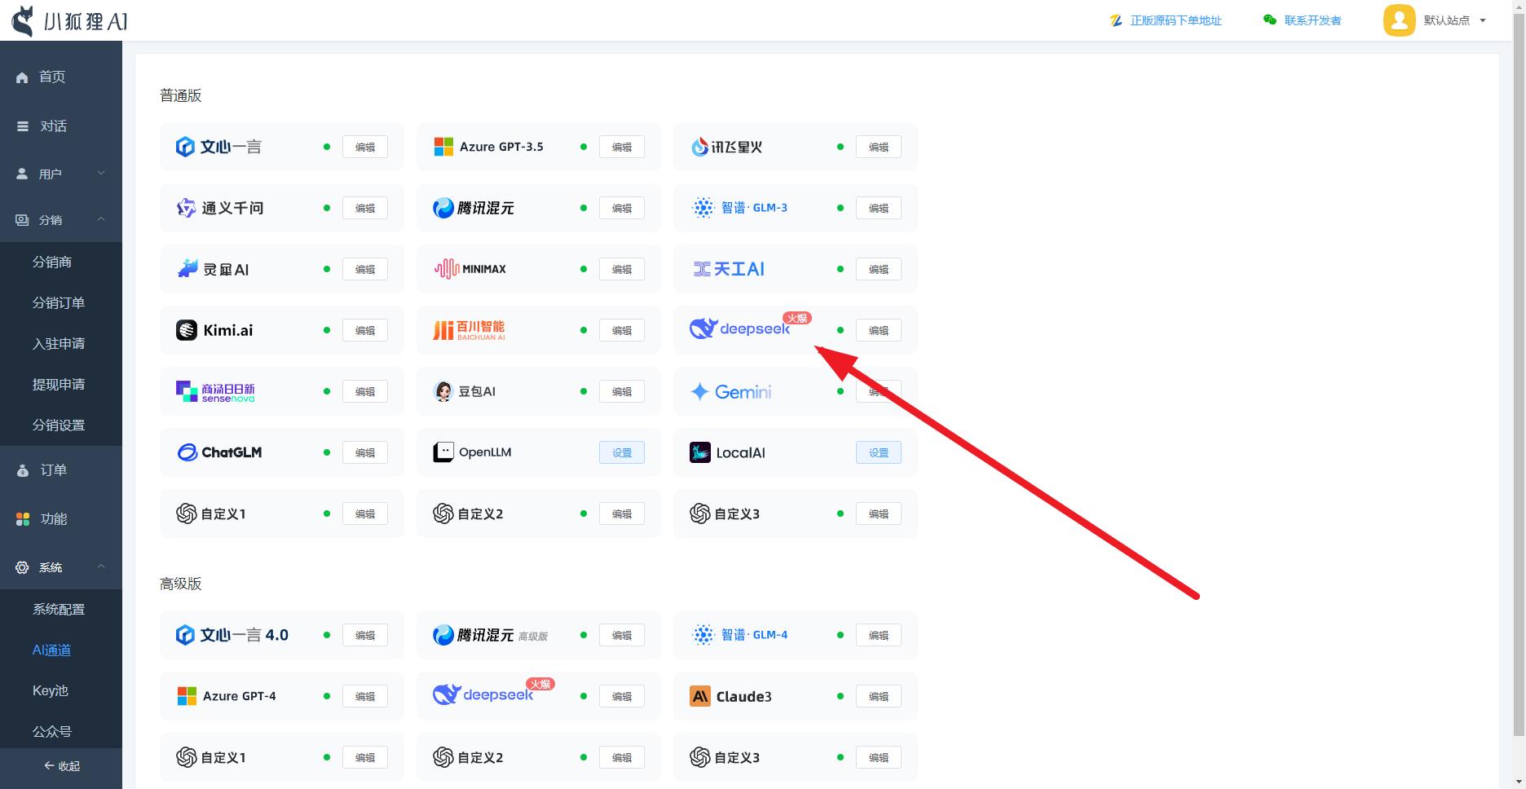Open the 默认站点 dropdown
Viewport: 1526px width, 789px height.
[1447, 20]
